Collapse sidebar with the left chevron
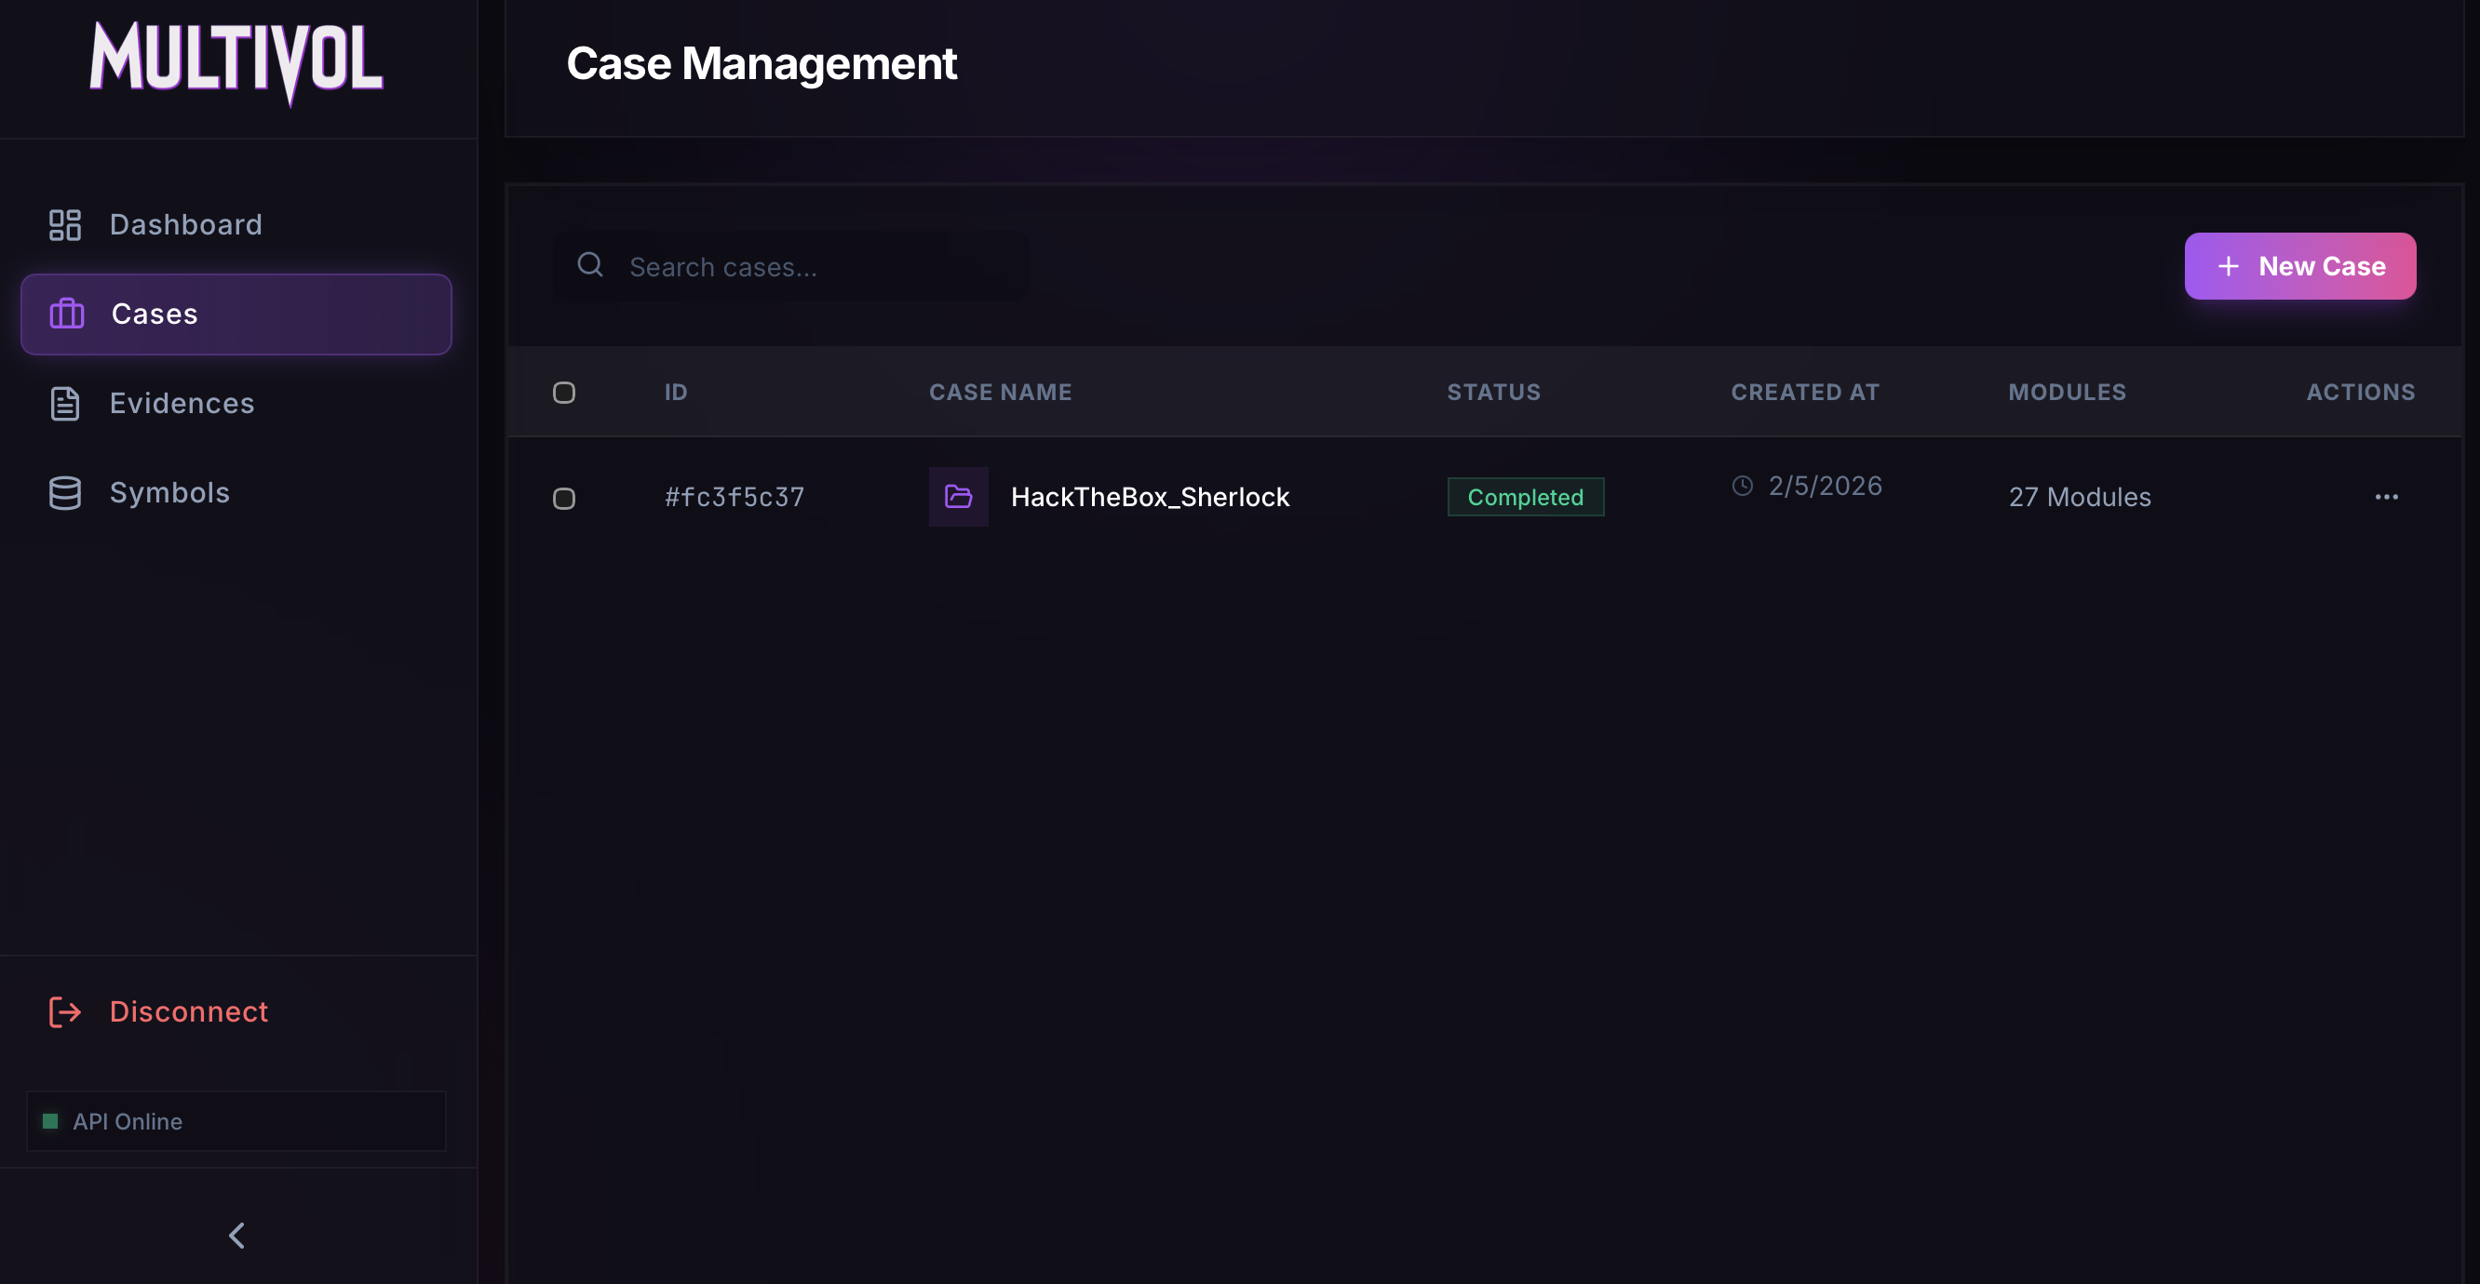This screenshot has height=1284, width=2480. coord(236,1235)
